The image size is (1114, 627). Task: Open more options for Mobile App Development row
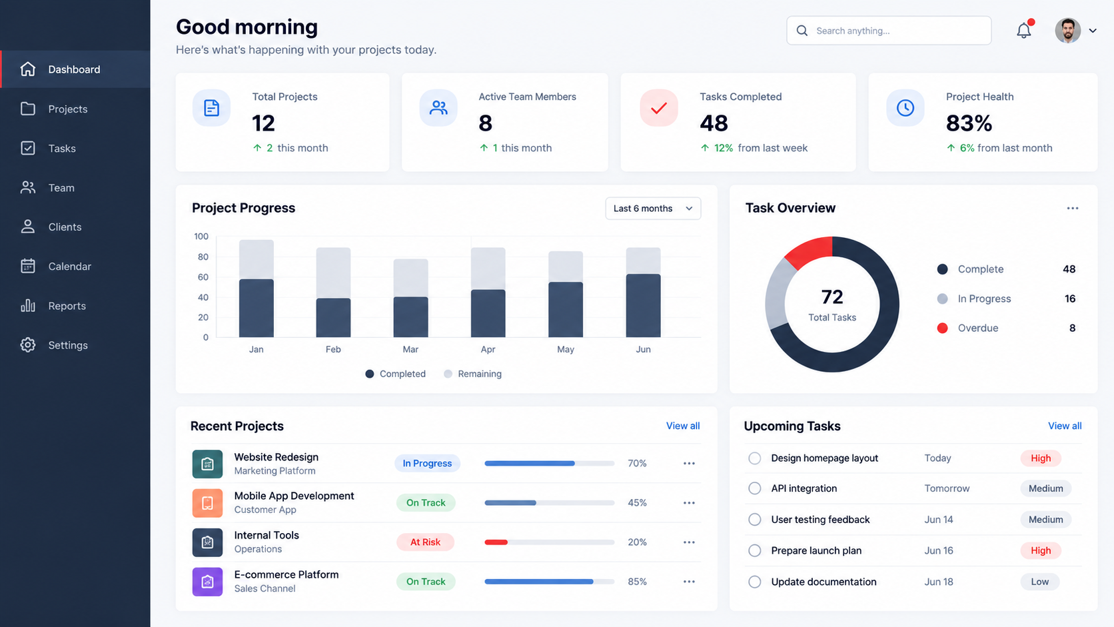[x=689, y=503]
